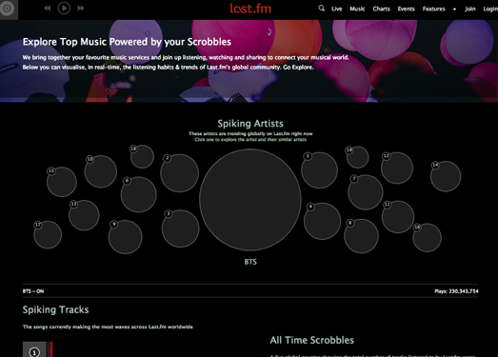498x357 pixels.
Task: Select artist bubble number 16
Action: pos(427,238)
